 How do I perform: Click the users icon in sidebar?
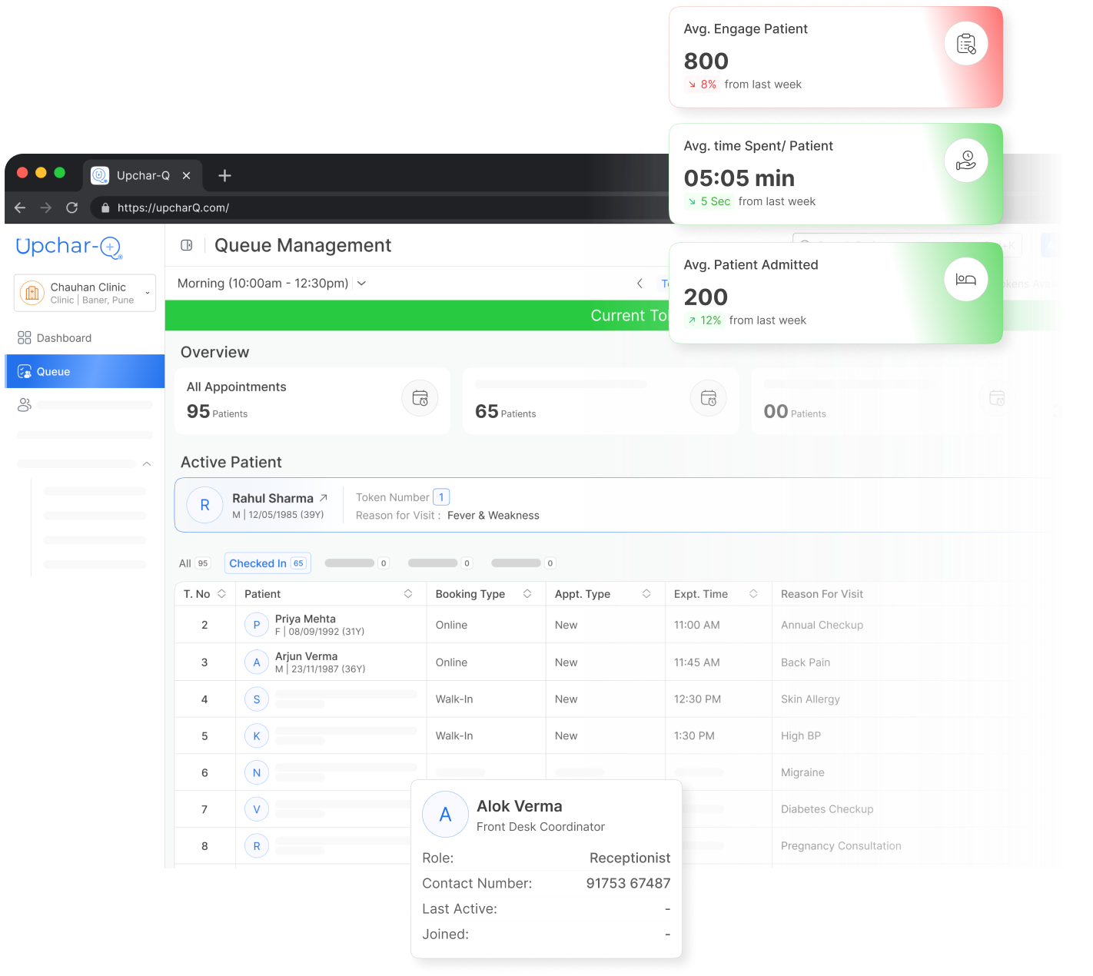(25, 405)
